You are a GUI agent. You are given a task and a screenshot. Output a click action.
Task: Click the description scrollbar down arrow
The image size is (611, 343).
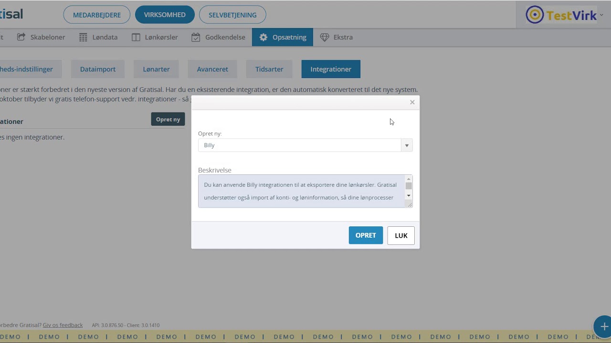[409, 196]
